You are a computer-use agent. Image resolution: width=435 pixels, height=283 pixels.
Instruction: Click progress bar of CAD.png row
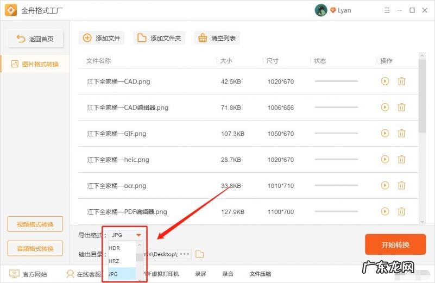[336, 81]
